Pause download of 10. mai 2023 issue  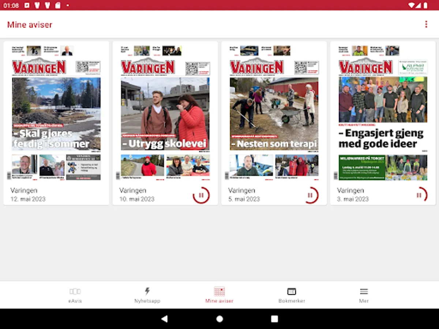click(201, 195)
